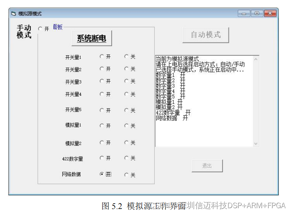The width and height of the screenshot is (292, 213).
Task: Set 开关量1 to 关
Action: click(127, 57)
